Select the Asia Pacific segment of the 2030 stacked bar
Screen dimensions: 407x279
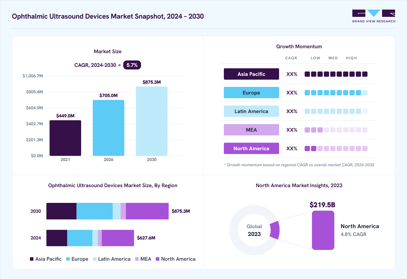coord(61,211)
